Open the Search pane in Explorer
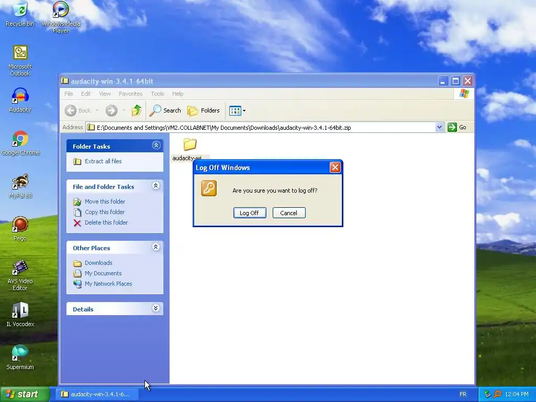The width and height of the screenshot is (536, 402). pos(165,110)
